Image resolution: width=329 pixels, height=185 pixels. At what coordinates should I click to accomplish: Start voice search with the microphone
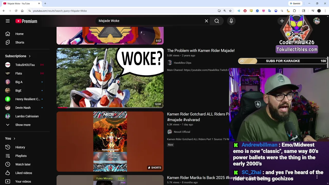[231, 21]
